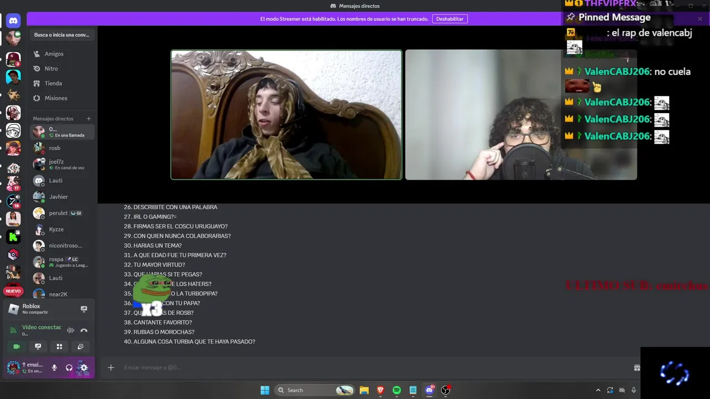Open the Javhier direct message
This screenshot has width=710, height=399.
(x=62, y=197)
